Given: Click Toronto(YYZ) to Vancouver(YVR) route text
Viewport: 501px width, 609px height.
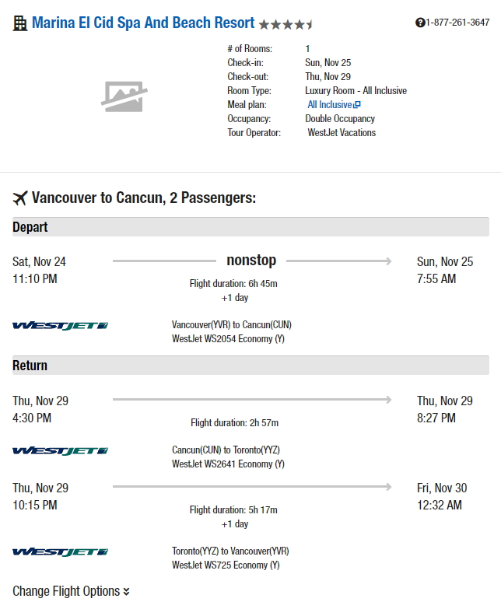Looking at the screenshot, I should pos(230,551).
